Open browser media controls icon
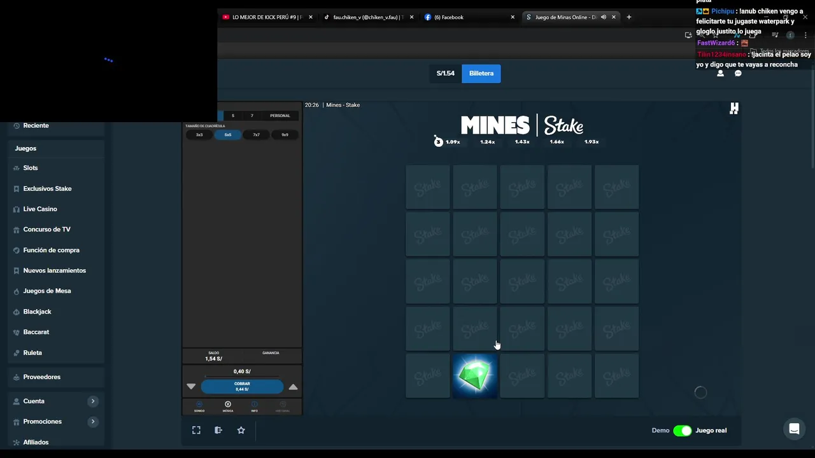The image size is (815, 458). (775, 35)
